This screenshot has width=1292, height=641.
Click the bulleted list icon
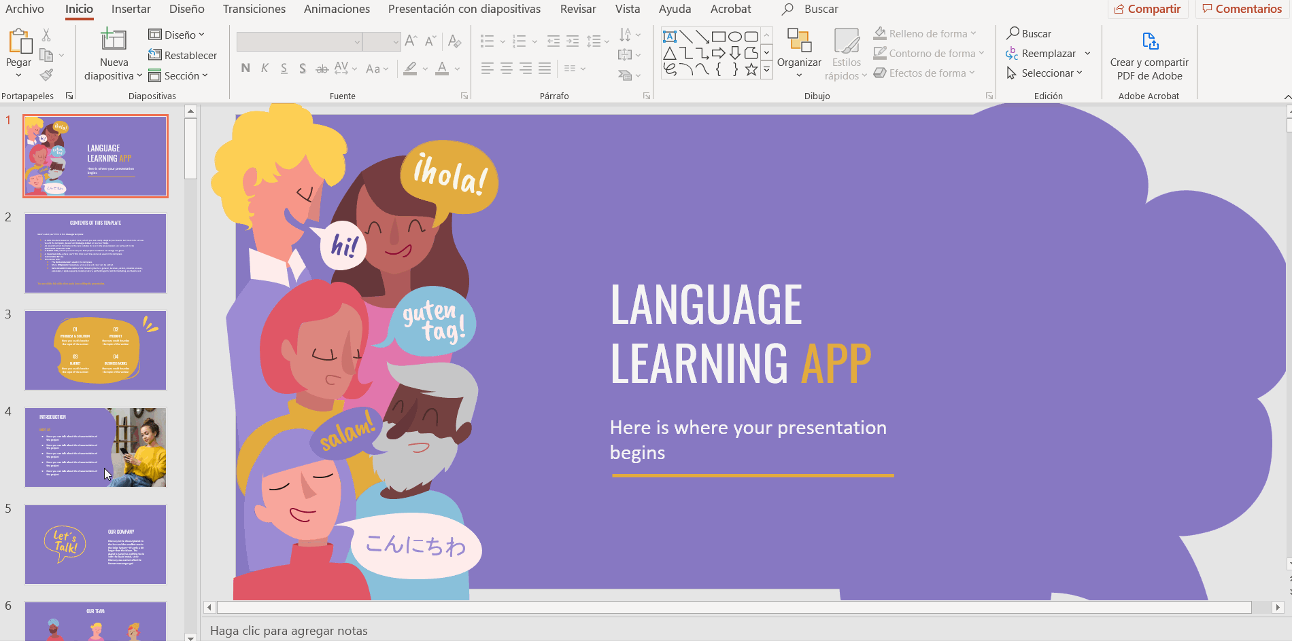click(487, 41)
